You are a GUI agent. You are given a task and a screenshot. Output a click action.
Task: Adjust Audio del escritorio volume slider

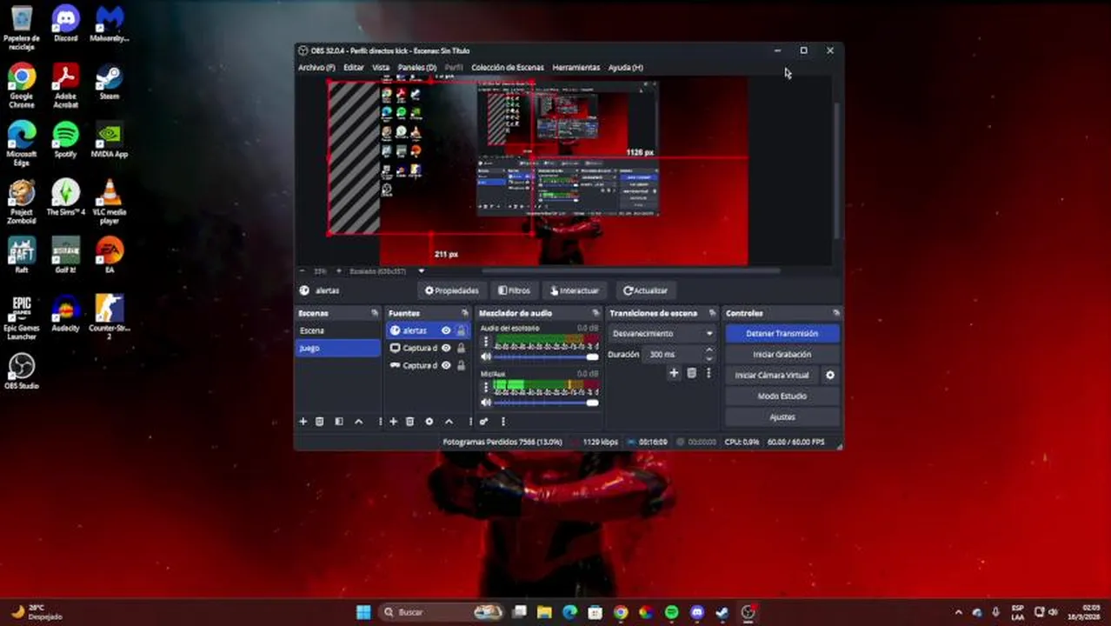[x=546, y=356]
